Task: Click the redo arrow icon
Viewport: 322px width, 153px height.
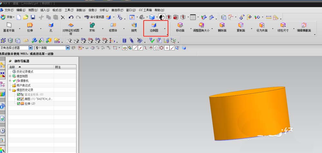Action: point(78,17)
